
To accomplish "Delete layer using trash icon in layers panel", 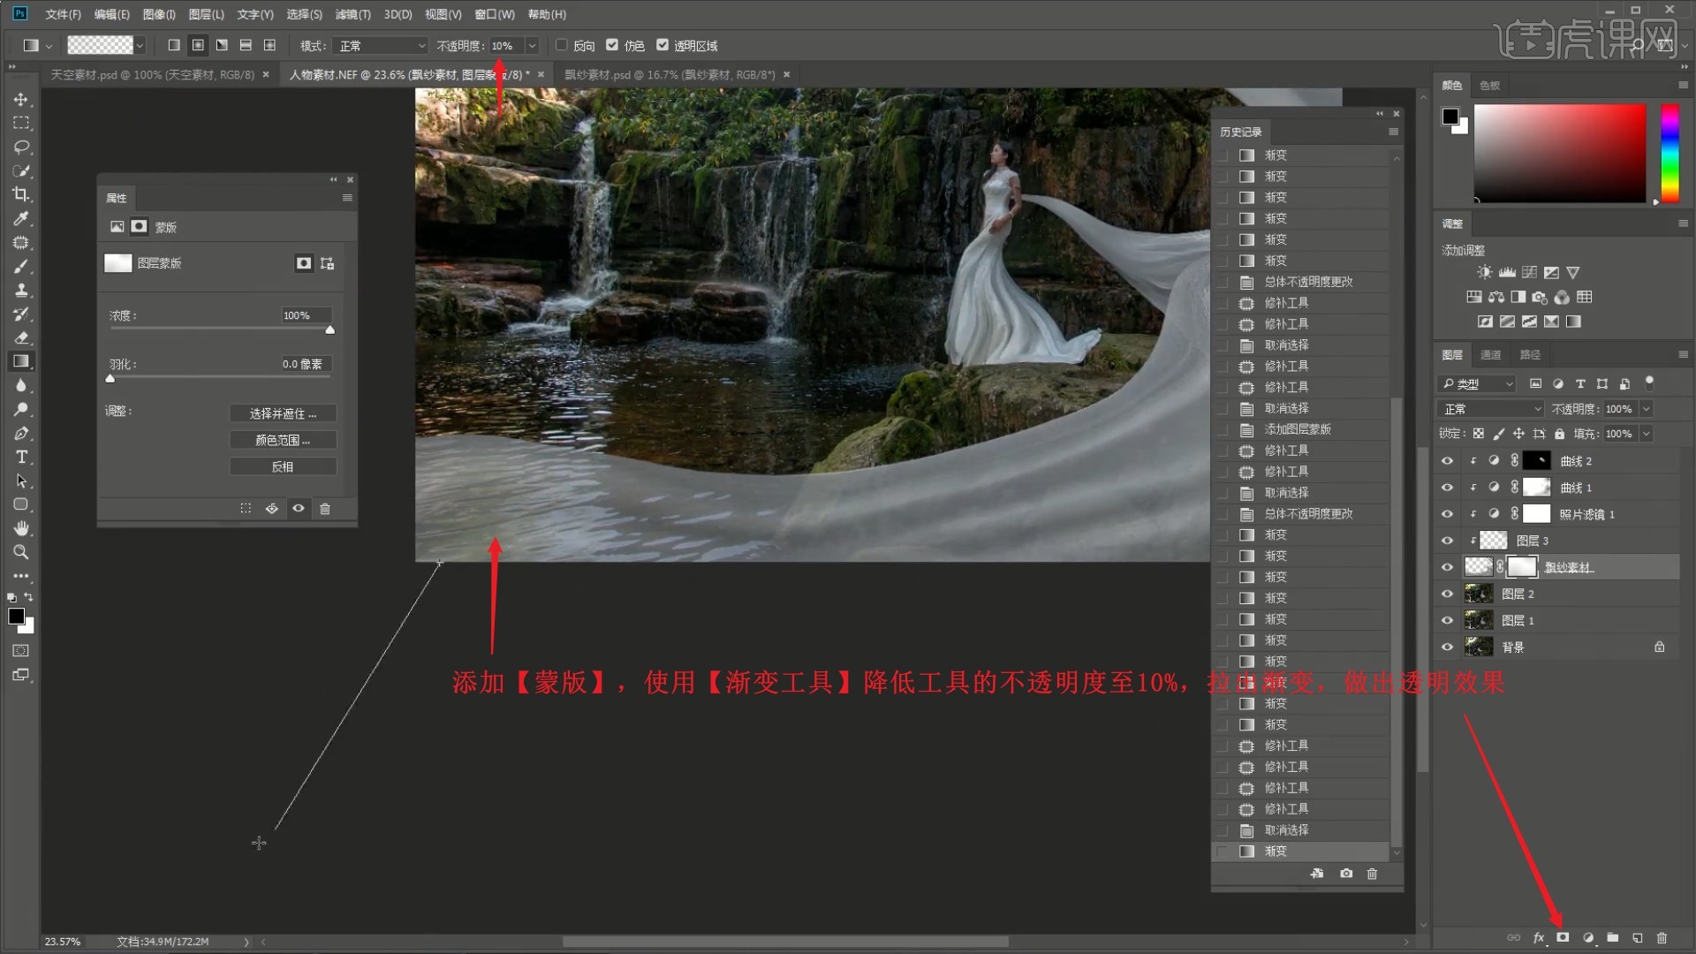I will (x=1662, y=937).
